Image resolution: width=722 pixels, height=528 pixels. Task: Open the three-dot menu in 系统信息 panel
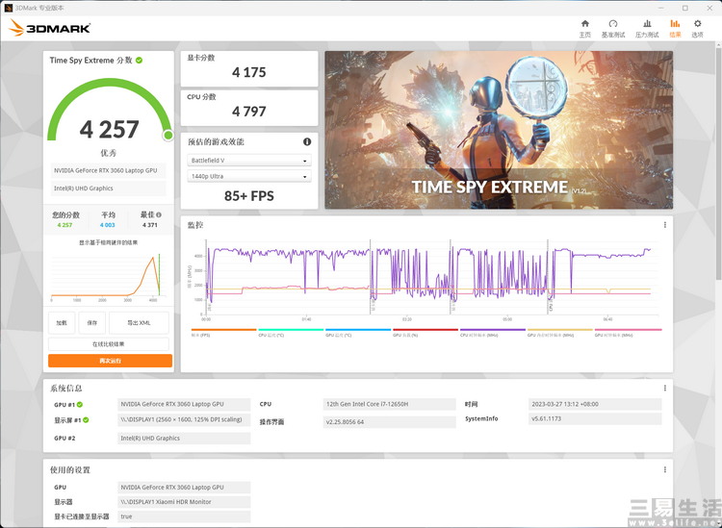point(665,389)
